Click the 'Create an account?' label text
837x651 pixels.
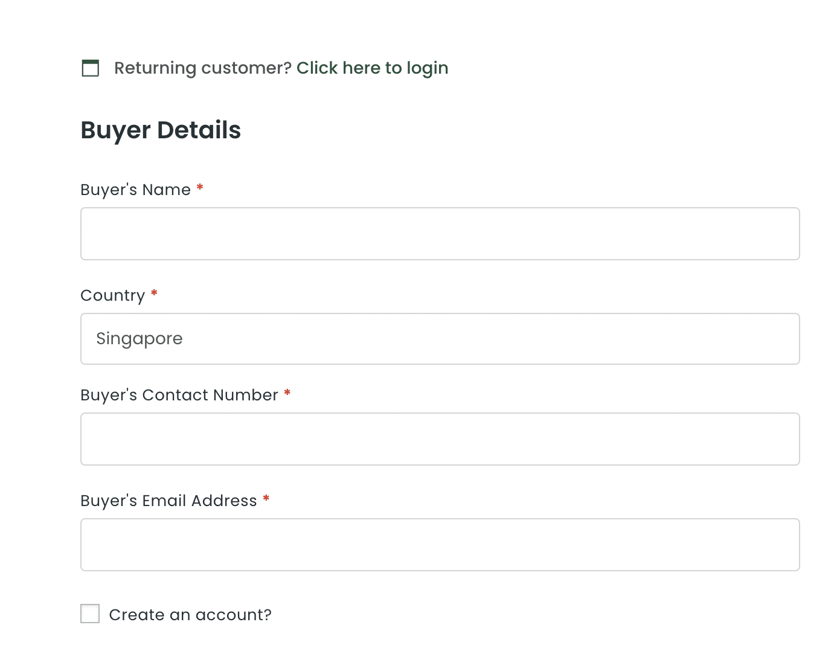tap(190, 615)
